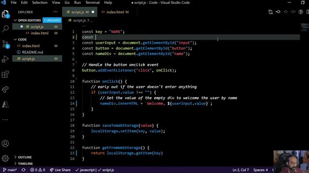Open README.md in CODE folder
This screenshot has width=309, height=173.
37,52
